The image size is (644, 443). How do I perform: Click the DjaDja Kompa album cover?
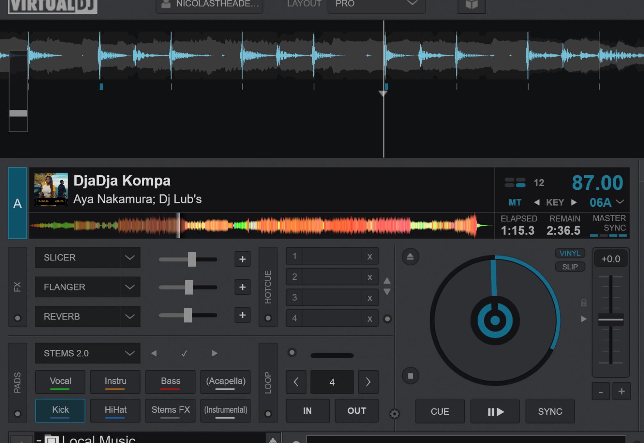pyautogui.click(x=51, y=190)
